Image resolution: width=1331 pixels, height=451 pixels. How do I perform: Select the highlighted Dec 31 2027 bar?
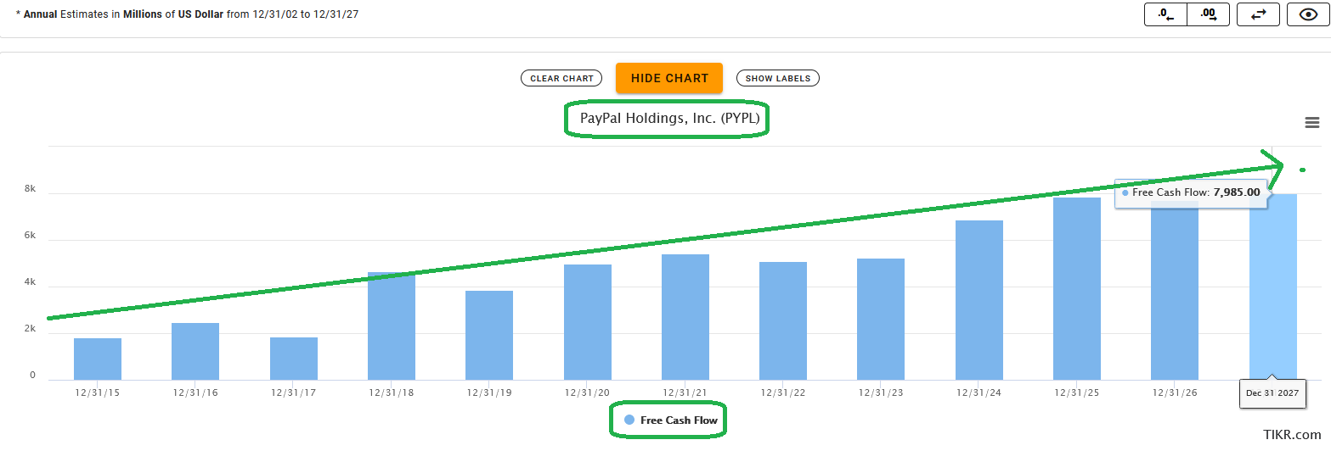1273,287
